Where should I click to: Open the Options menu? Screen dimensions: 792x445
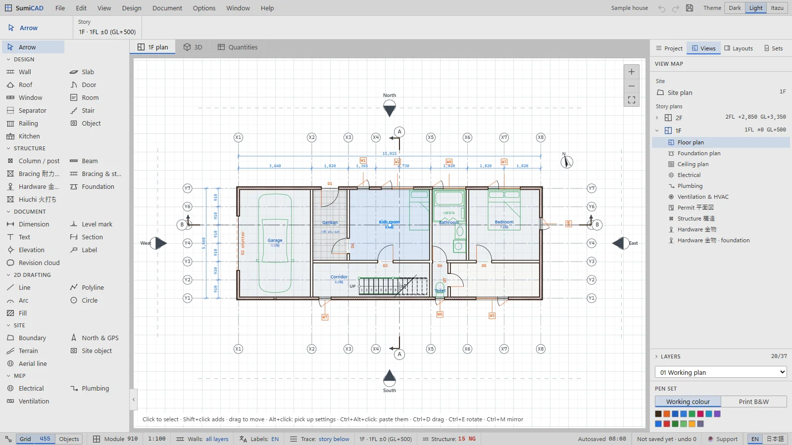tap(204, 8)
